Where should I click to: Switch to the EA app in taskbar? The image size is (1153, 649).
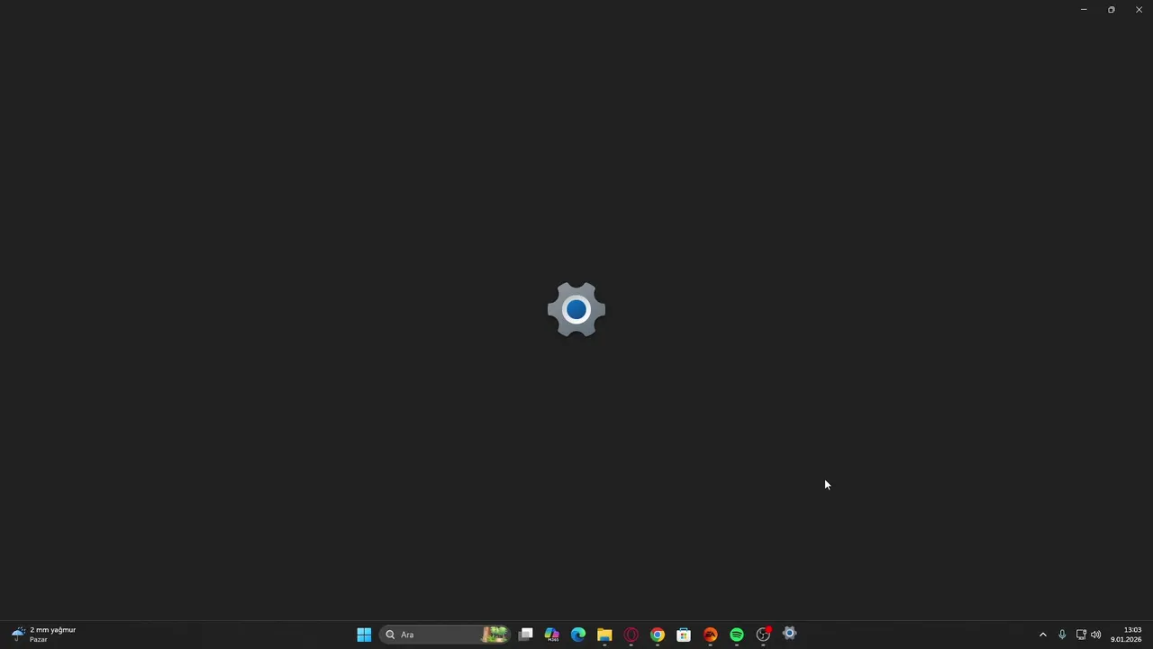click(711, 635)
